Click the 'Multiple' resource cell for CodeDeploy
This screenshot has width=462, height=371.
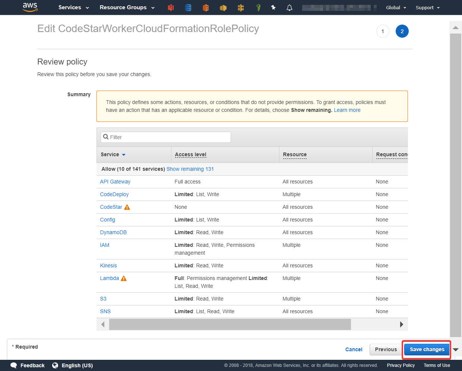[x=291, y=194]
